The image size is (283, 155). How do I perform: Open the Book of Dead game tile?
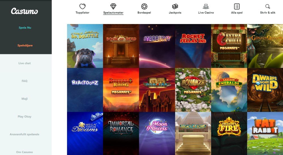(121, 46)
